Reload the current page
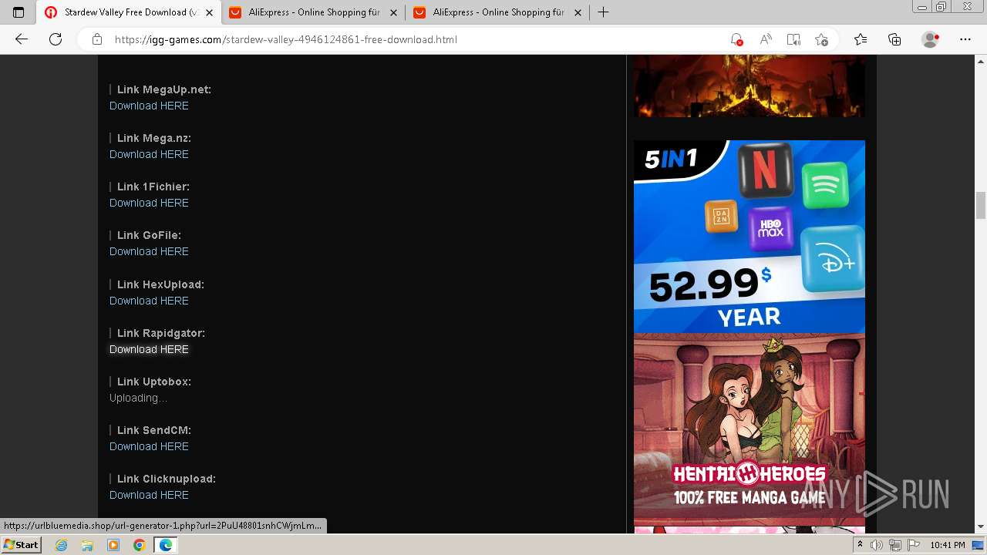 [56, 39]
